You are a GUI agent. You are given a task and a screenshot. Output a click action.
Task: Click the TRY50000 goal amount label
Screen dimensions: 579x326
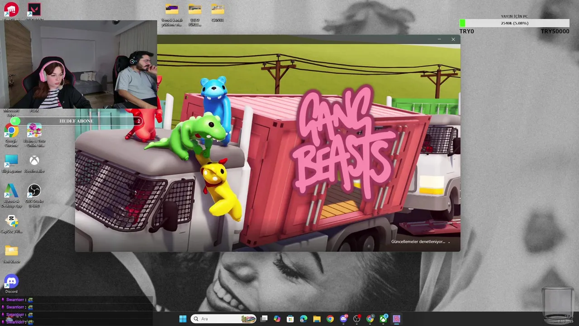555,31
